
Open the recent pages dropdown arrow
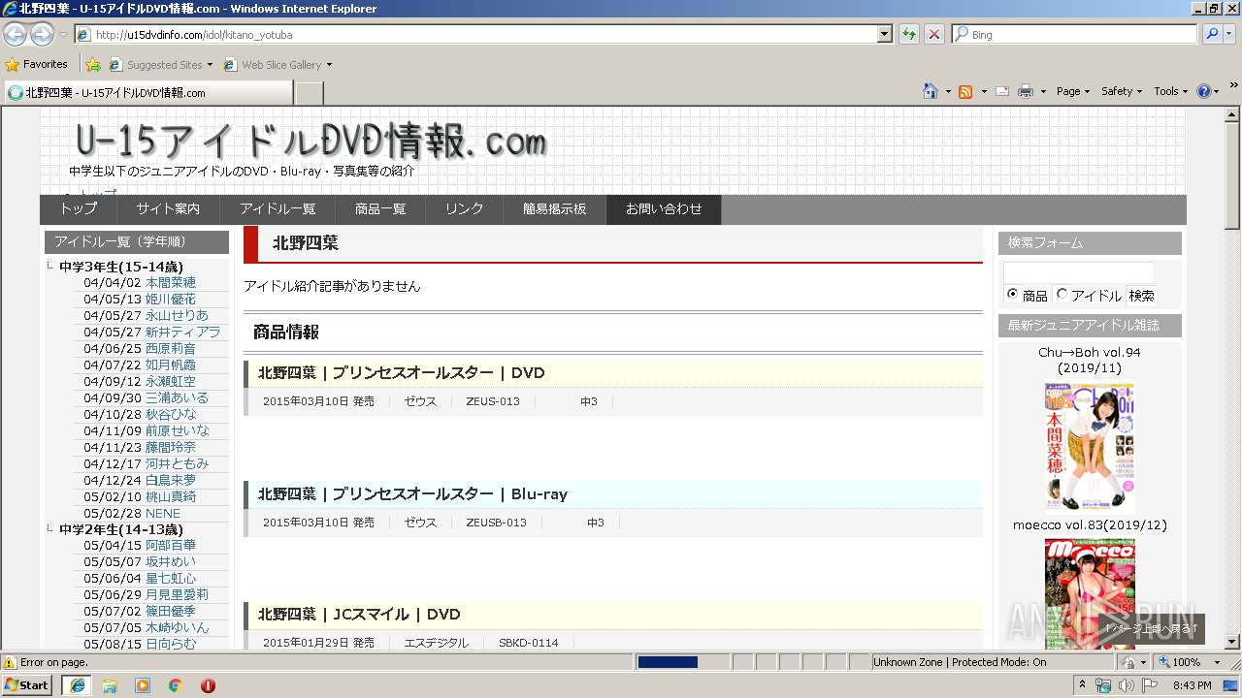click(x=63, y=34)
